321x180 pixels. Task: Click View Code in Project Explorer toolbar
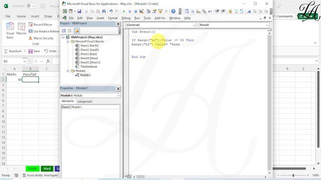point(64,30)
